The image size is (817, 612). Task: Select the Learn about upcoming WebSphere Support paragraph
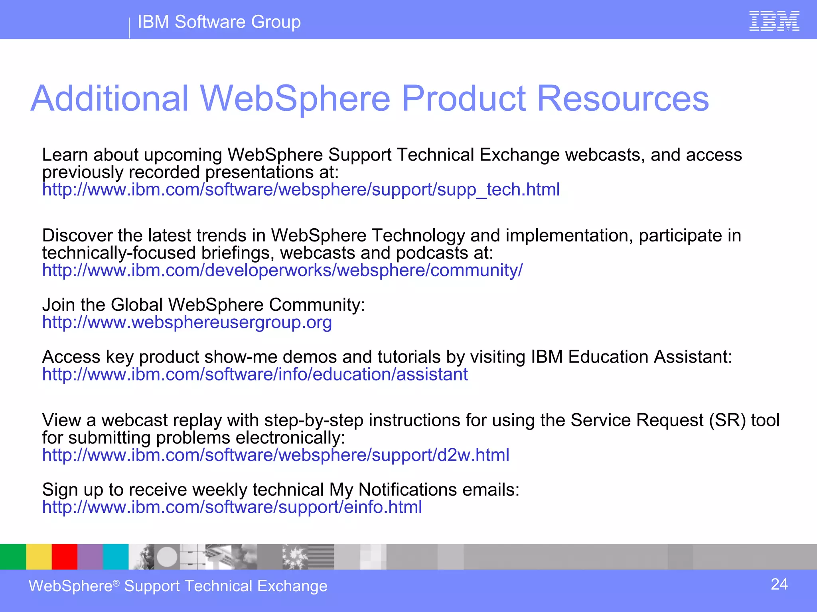pos(392,163)
